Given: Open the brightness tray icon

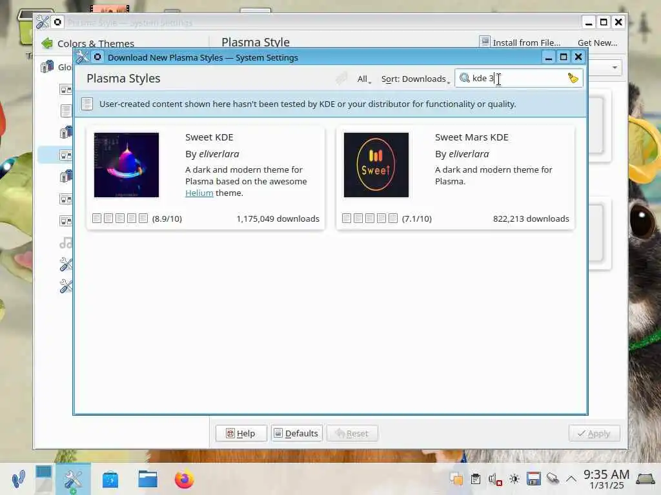Looking at the screenshot, I should [514, 479].
